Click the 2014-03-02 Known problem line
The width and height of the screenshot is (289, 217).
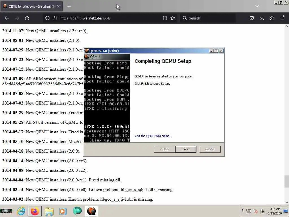point(78,199)
